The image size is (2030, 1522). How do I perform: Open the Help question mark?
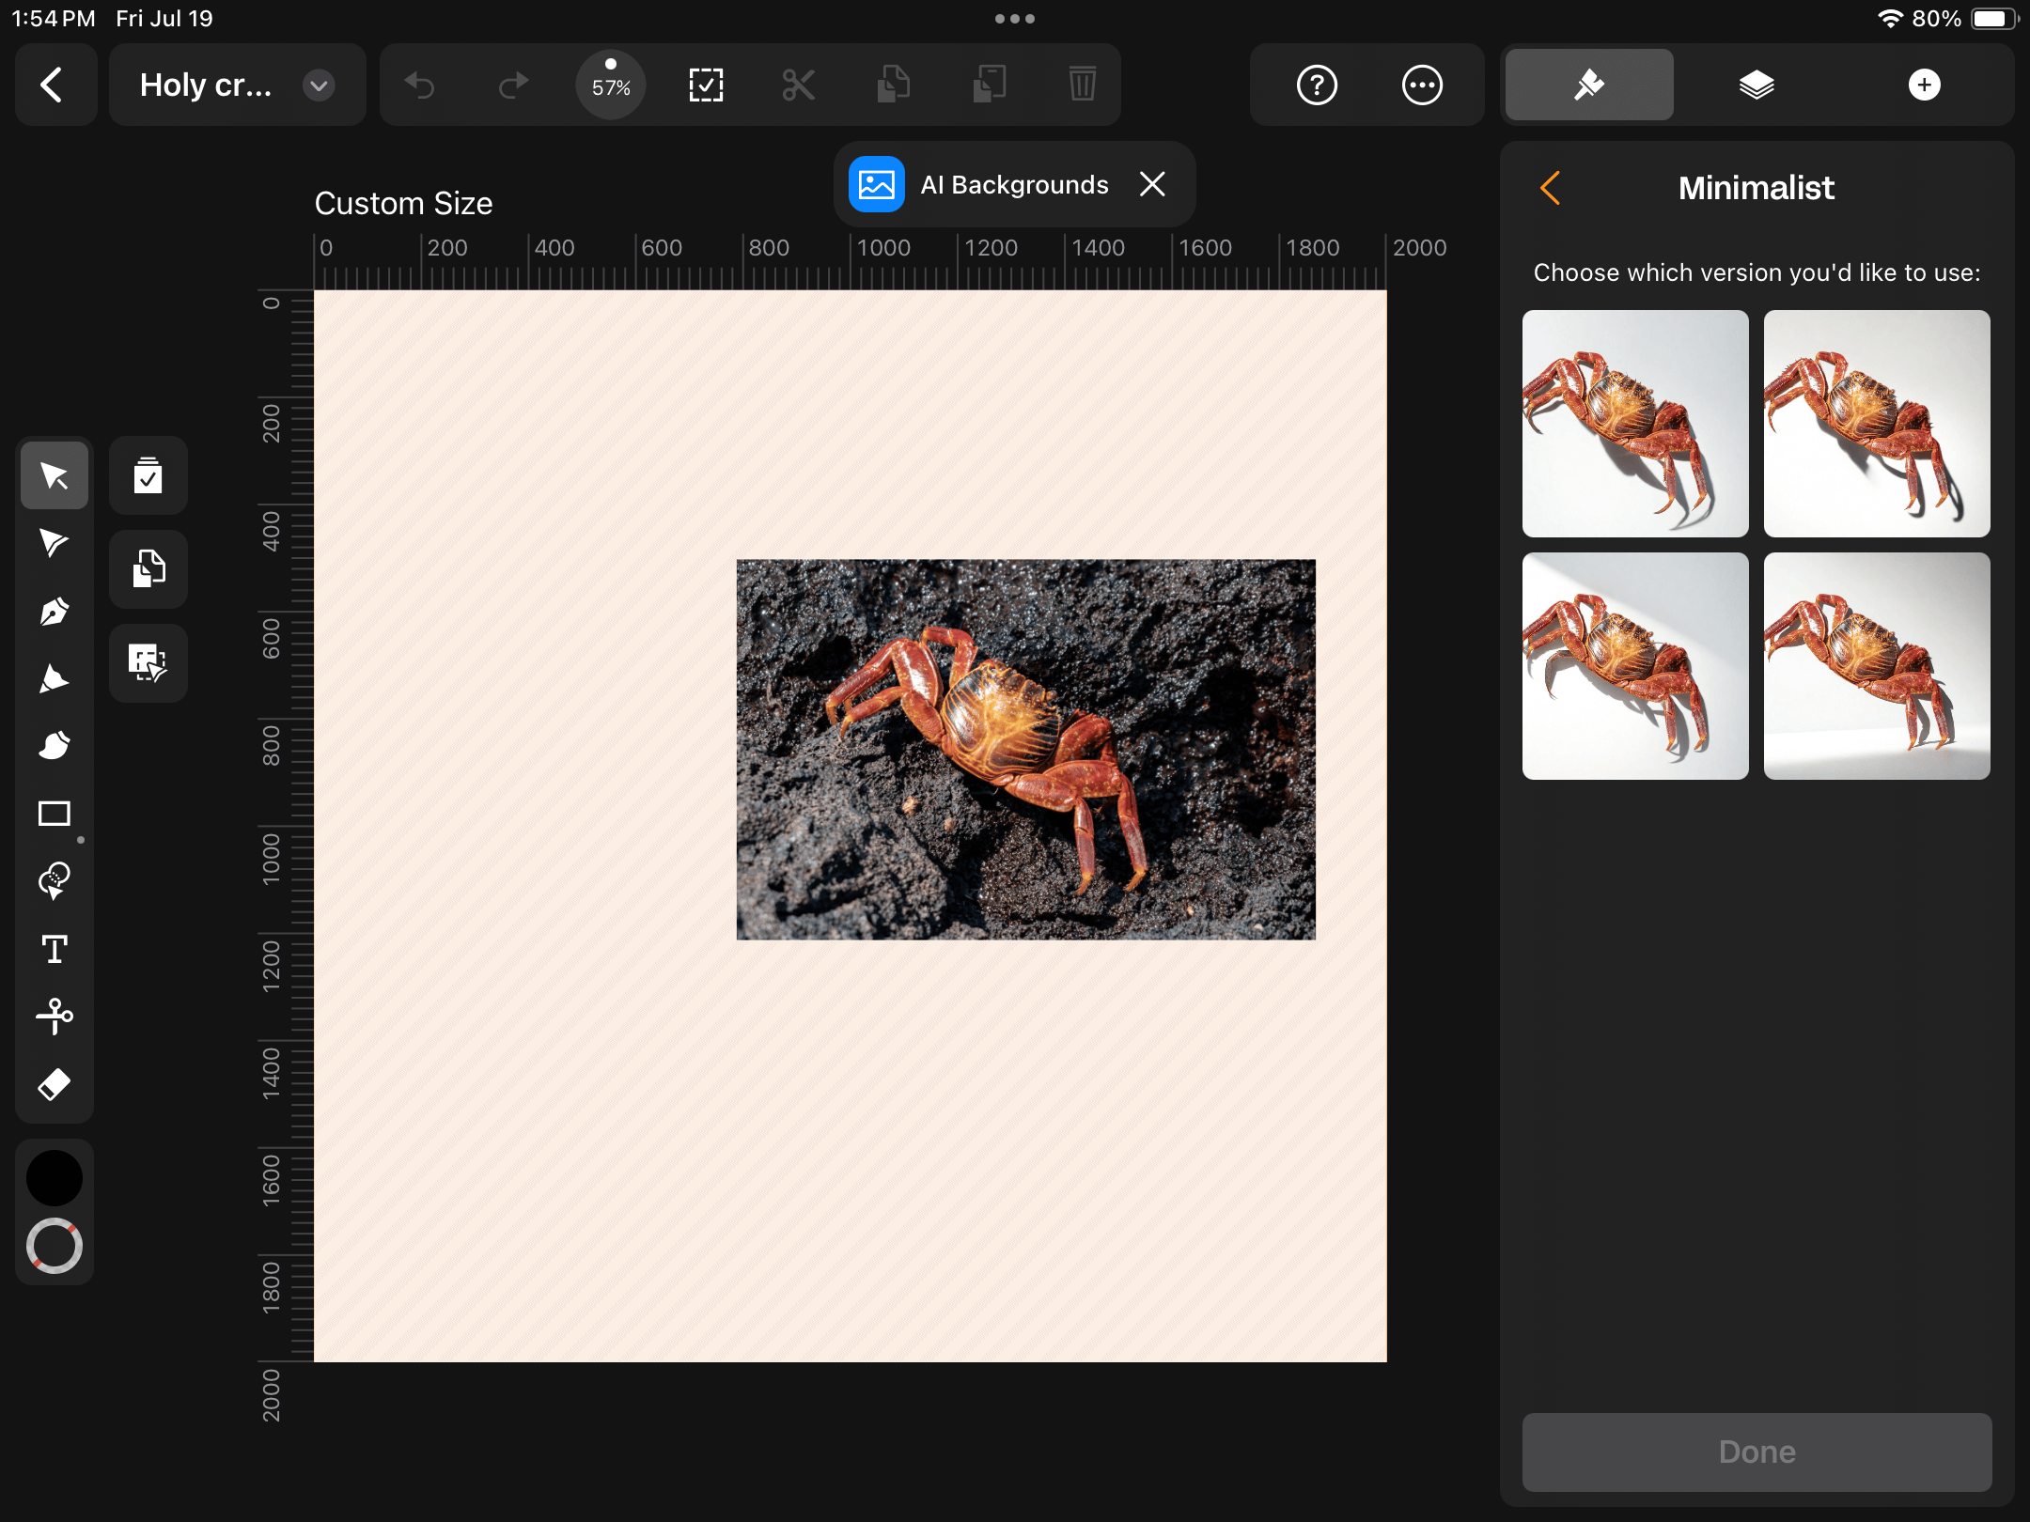pos(1317,85)
